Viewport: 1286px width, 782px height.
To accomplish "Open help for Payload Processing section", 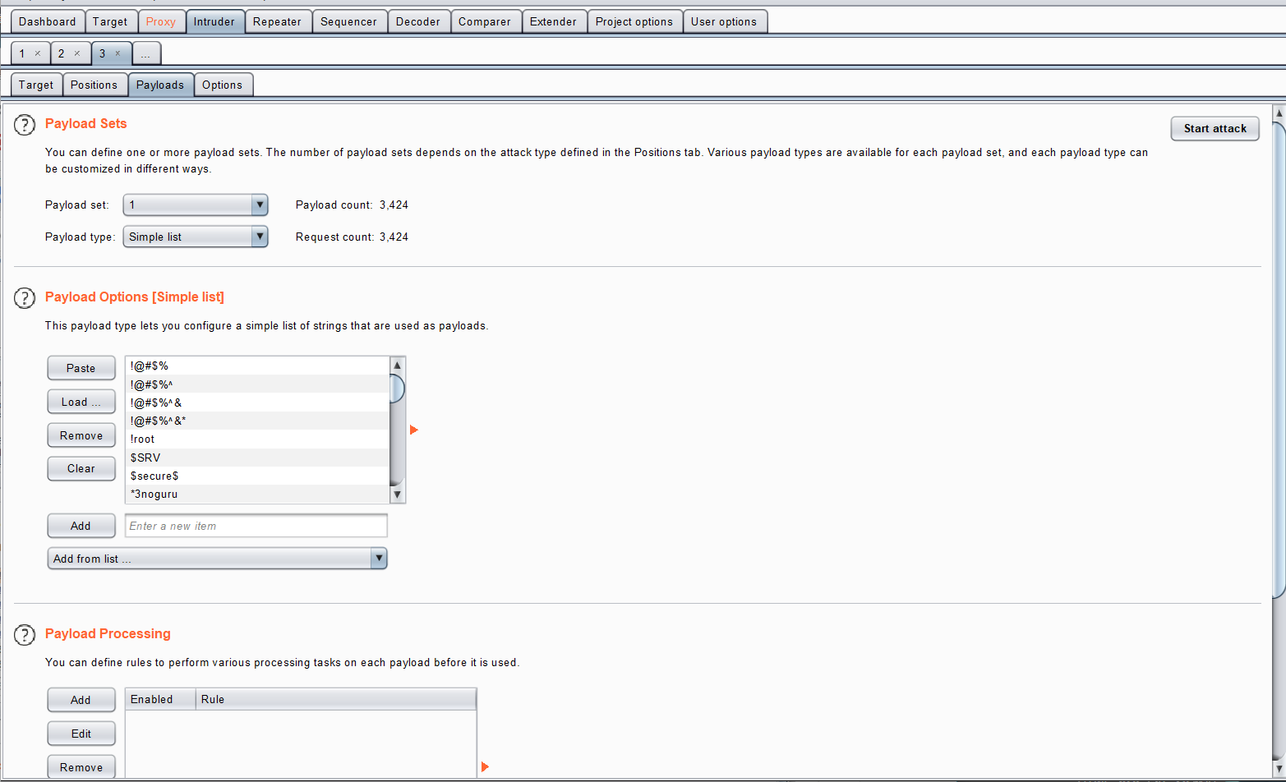I will pyautogui.click(x=25, y=635).
